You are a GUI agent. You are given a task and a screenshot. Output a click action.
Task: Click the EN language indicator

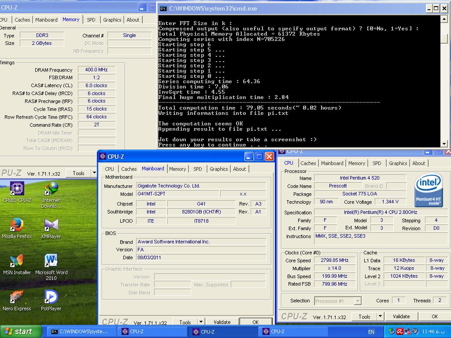[x=371, y=332]
